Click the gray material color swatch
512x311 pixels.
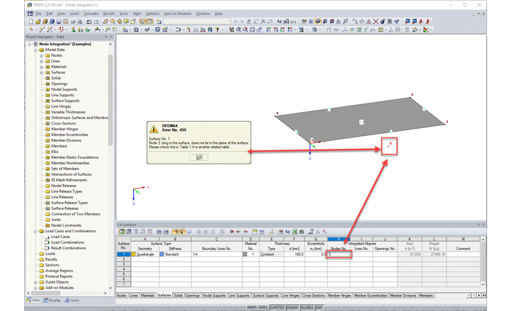245,254
